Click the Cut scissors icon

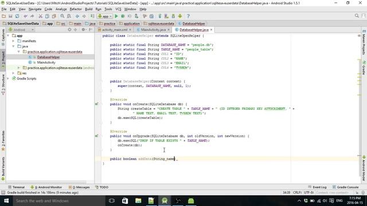tap(41, 16)
